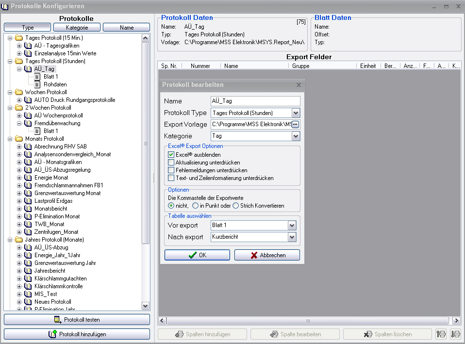Open the Protokoll Type dropdown
This screenshot has height=344, width=465.
point(296,113)
